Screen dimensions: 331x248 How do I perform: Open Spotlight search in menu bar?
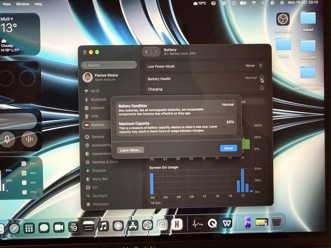[x=263, y=3]
